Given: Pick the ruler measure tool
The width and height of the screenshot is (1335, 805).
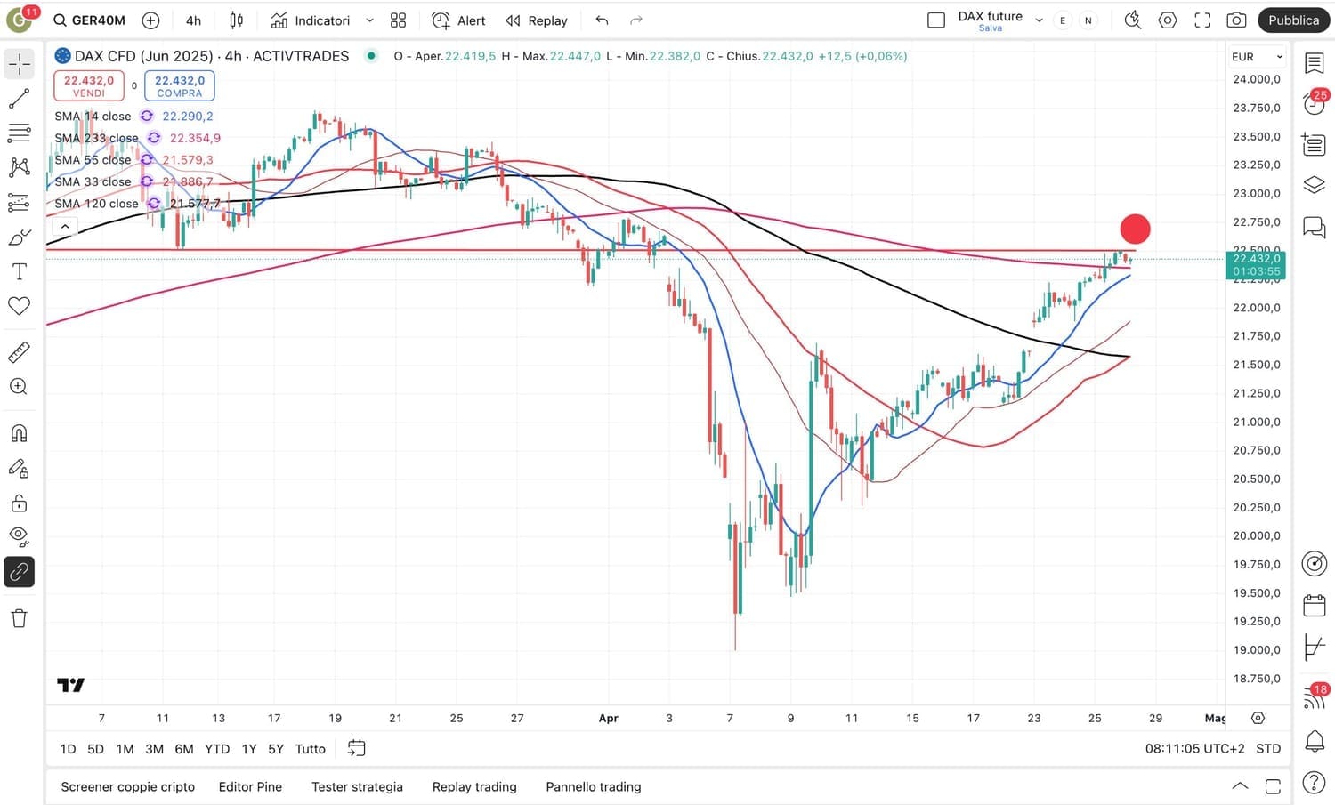Looking at the screenshot, I should click(x=19, y=352).
